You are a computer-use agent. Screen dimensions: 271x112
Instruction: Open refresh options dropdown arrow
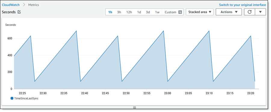point(260,12)
